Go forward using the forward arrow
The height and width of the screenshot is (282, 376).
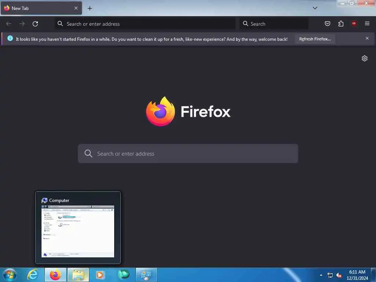coord(22,24)
